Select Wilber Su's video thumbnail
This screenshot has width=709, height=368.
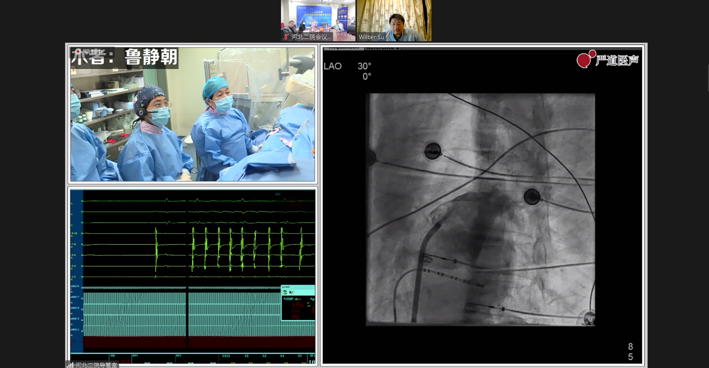(394, 19)
